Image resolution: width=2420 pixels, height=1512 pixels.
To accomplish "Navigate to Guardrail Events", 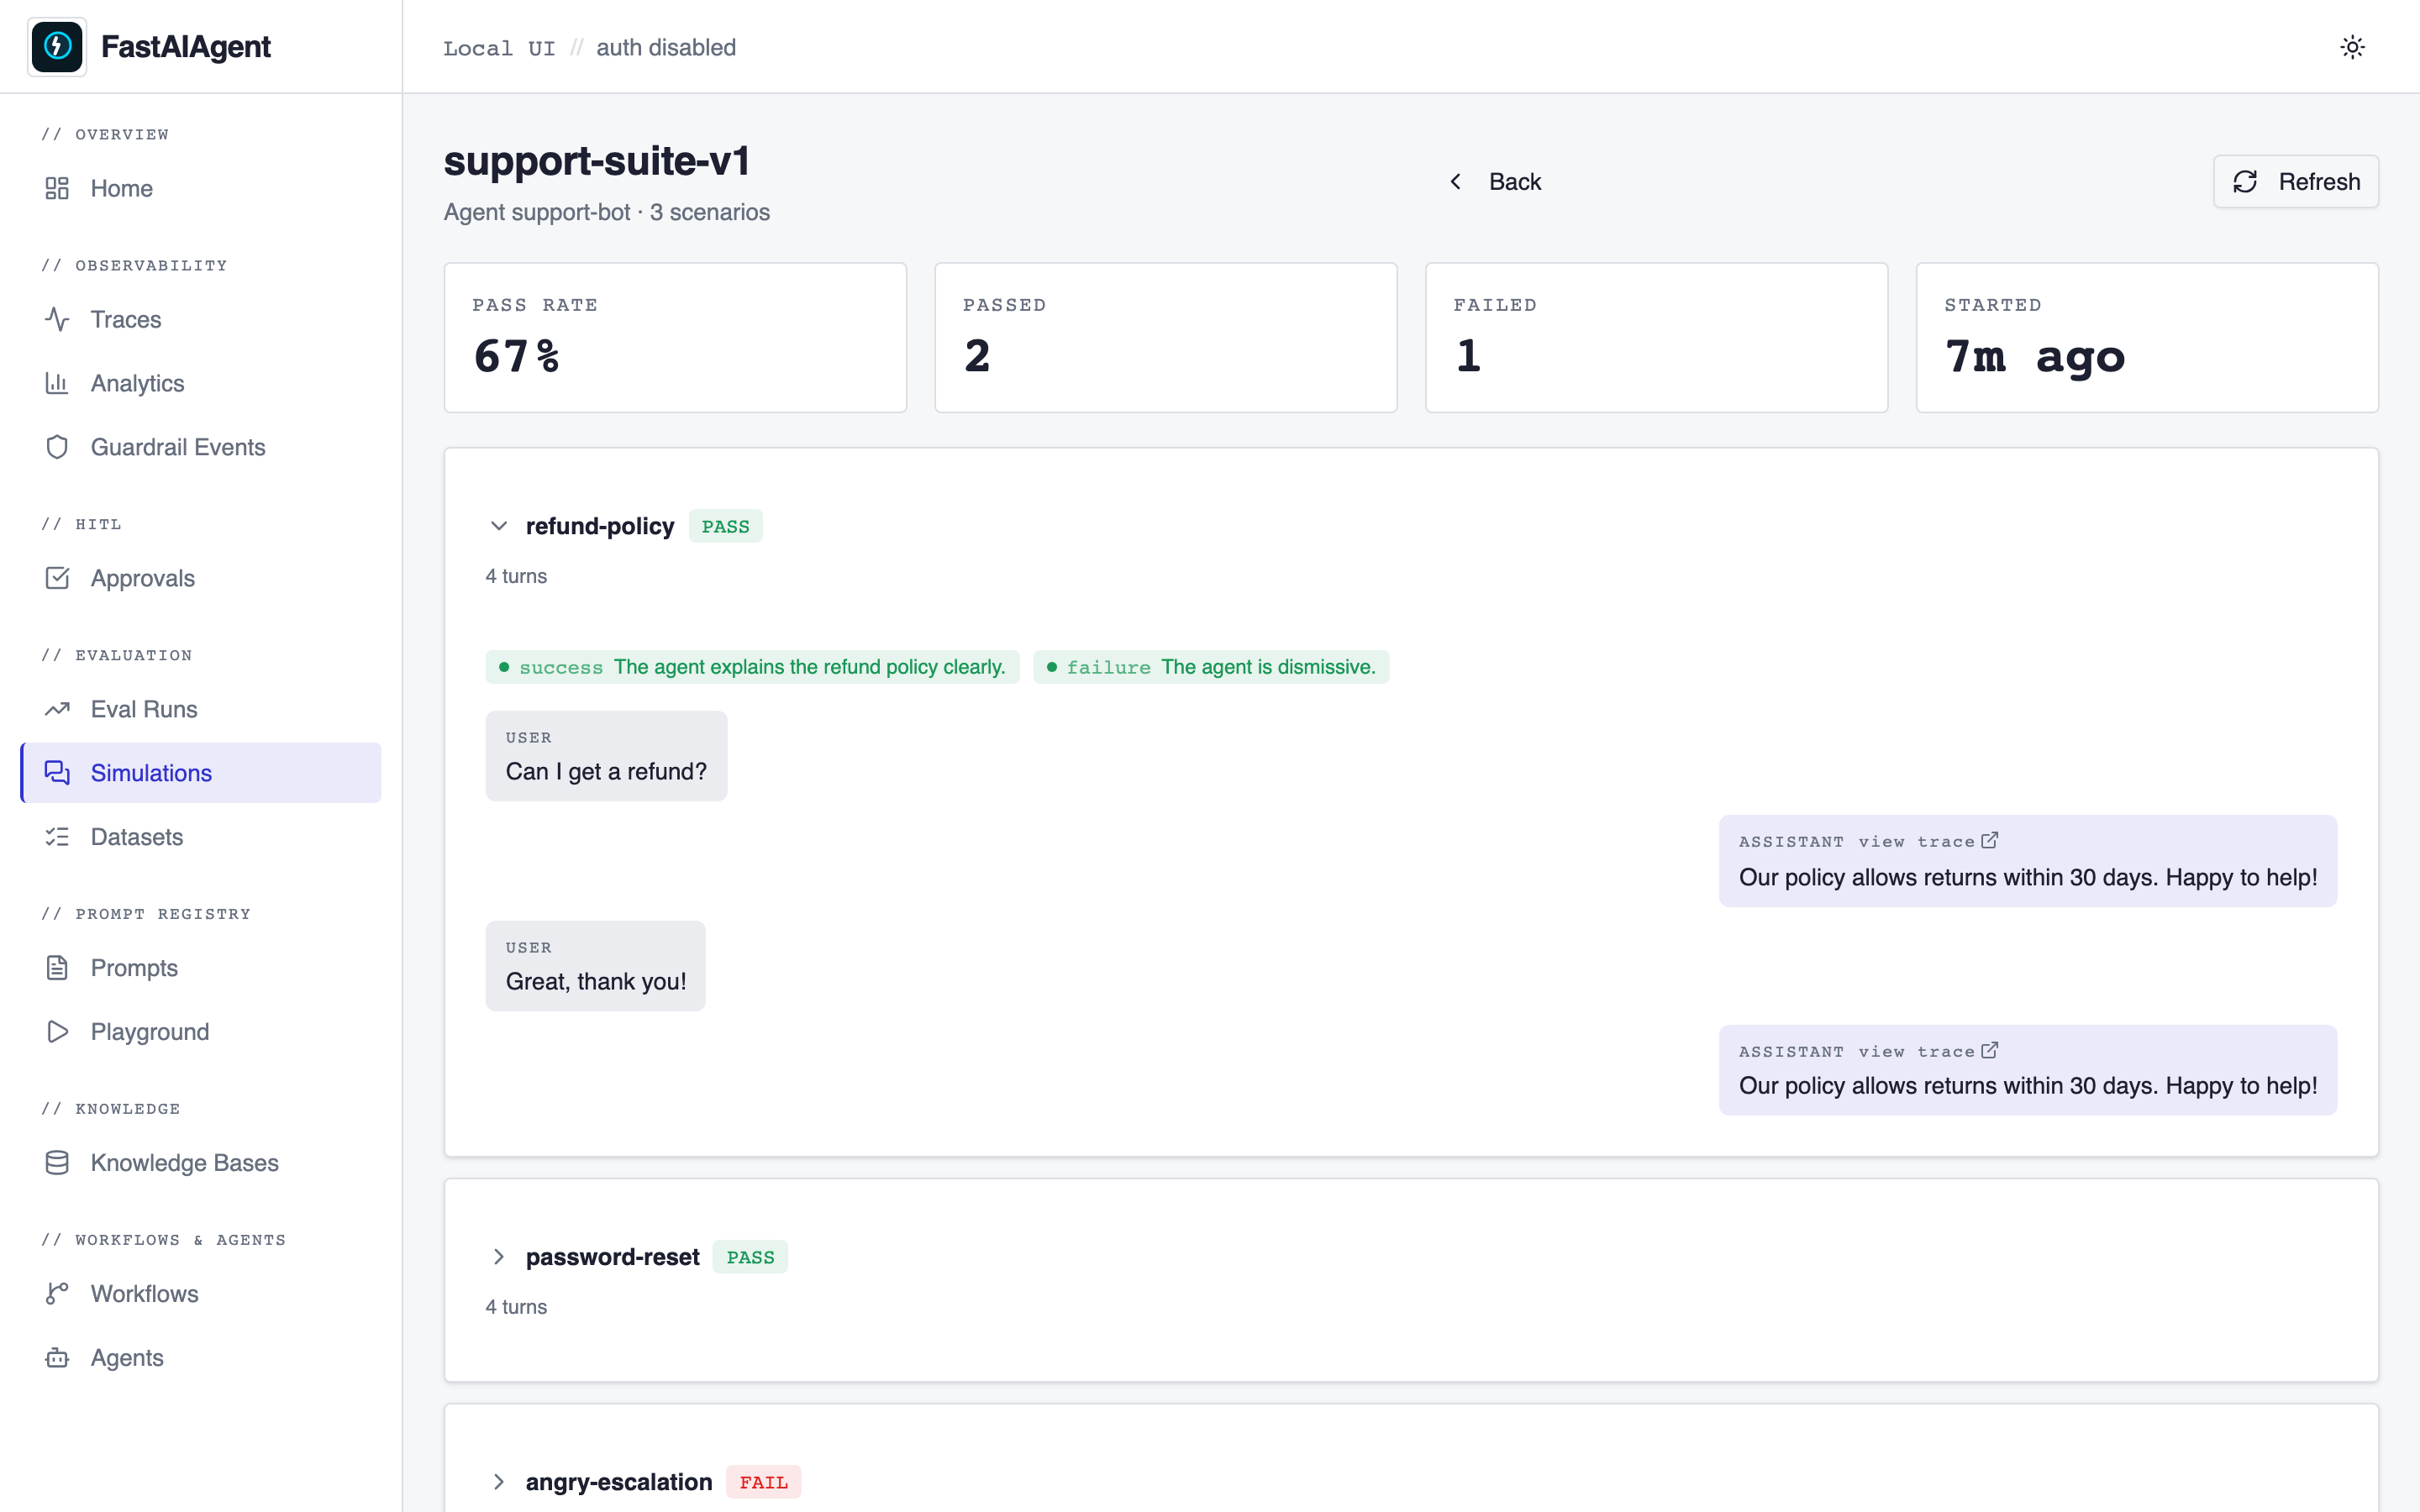I will point(200,447).
